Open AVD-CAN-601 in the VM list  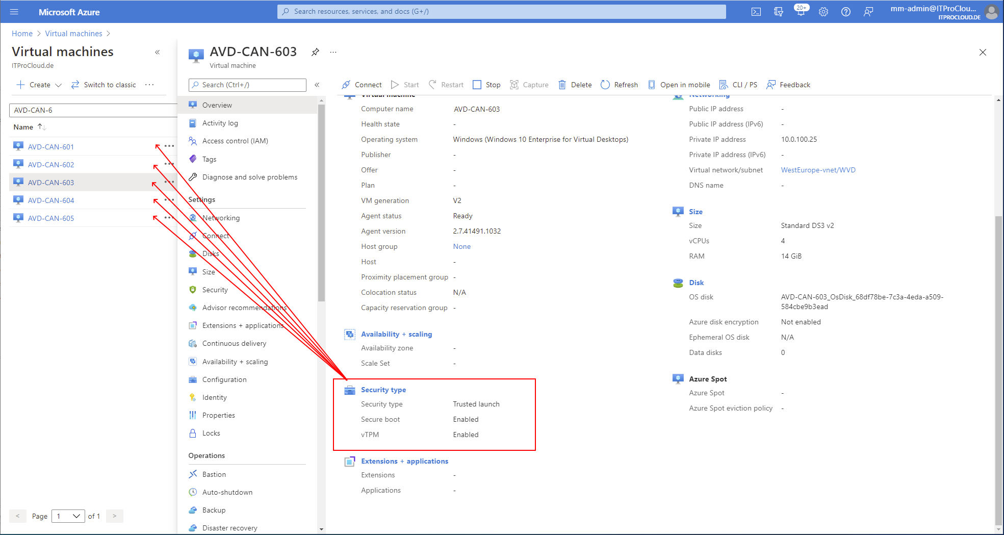click(51, 147)
